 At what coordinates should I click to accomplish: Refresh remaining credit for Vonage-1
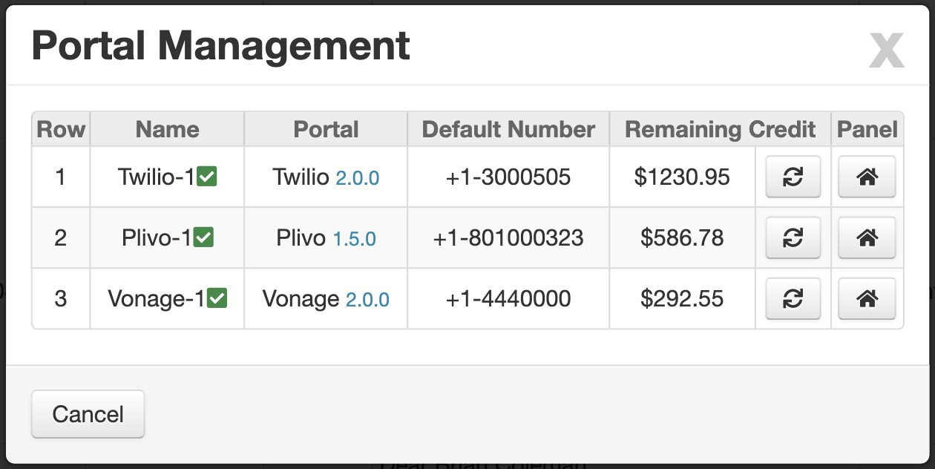793,298
